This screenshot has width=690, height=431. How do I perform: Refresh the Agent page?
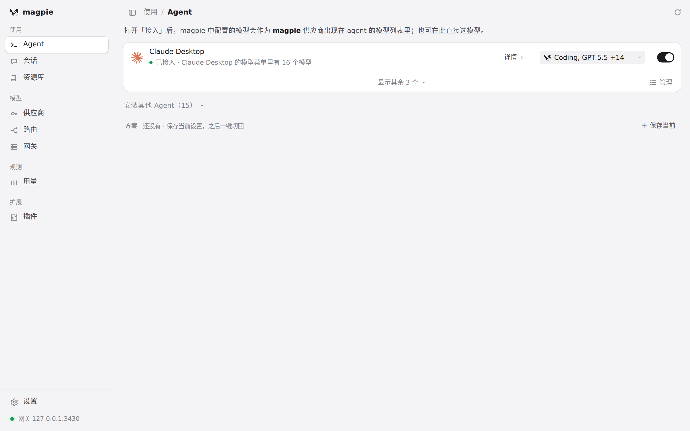point(677,12)
